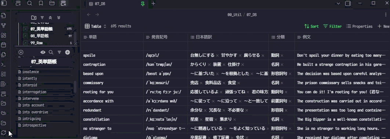Toggle the 08_単語帳 folder checkbox

(25, 36)
